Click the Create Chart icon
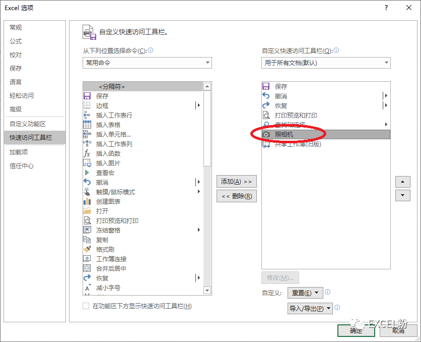The image size is (421, 342). [x=87, y=201]
